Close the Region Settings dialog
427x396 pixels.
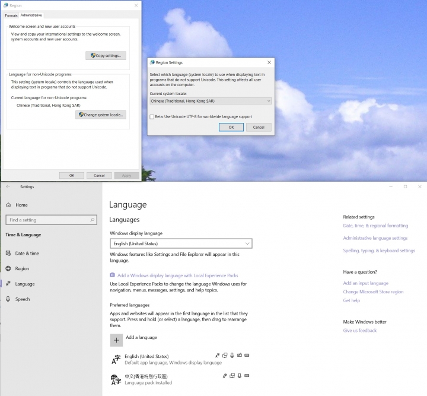(269, 62)
